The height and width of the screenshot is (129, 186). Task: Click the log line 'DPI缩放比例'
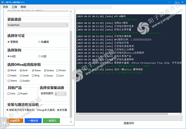pyautogui.click(x=114, y=40)
